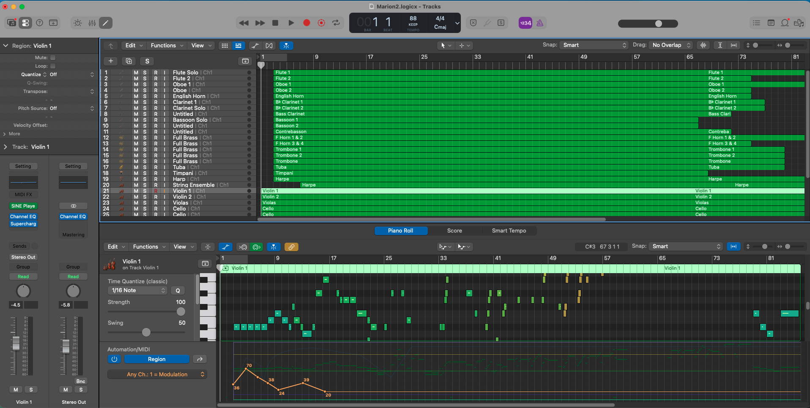
Task: Record-enable the Violin 1 track
Action: point(156,191)
